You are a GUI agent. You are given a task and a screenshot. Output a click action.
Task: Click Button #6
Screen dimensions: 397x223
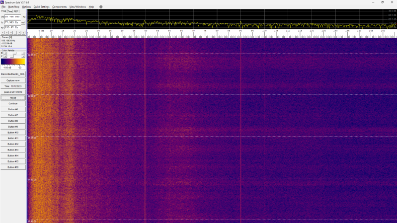[13, 109]
